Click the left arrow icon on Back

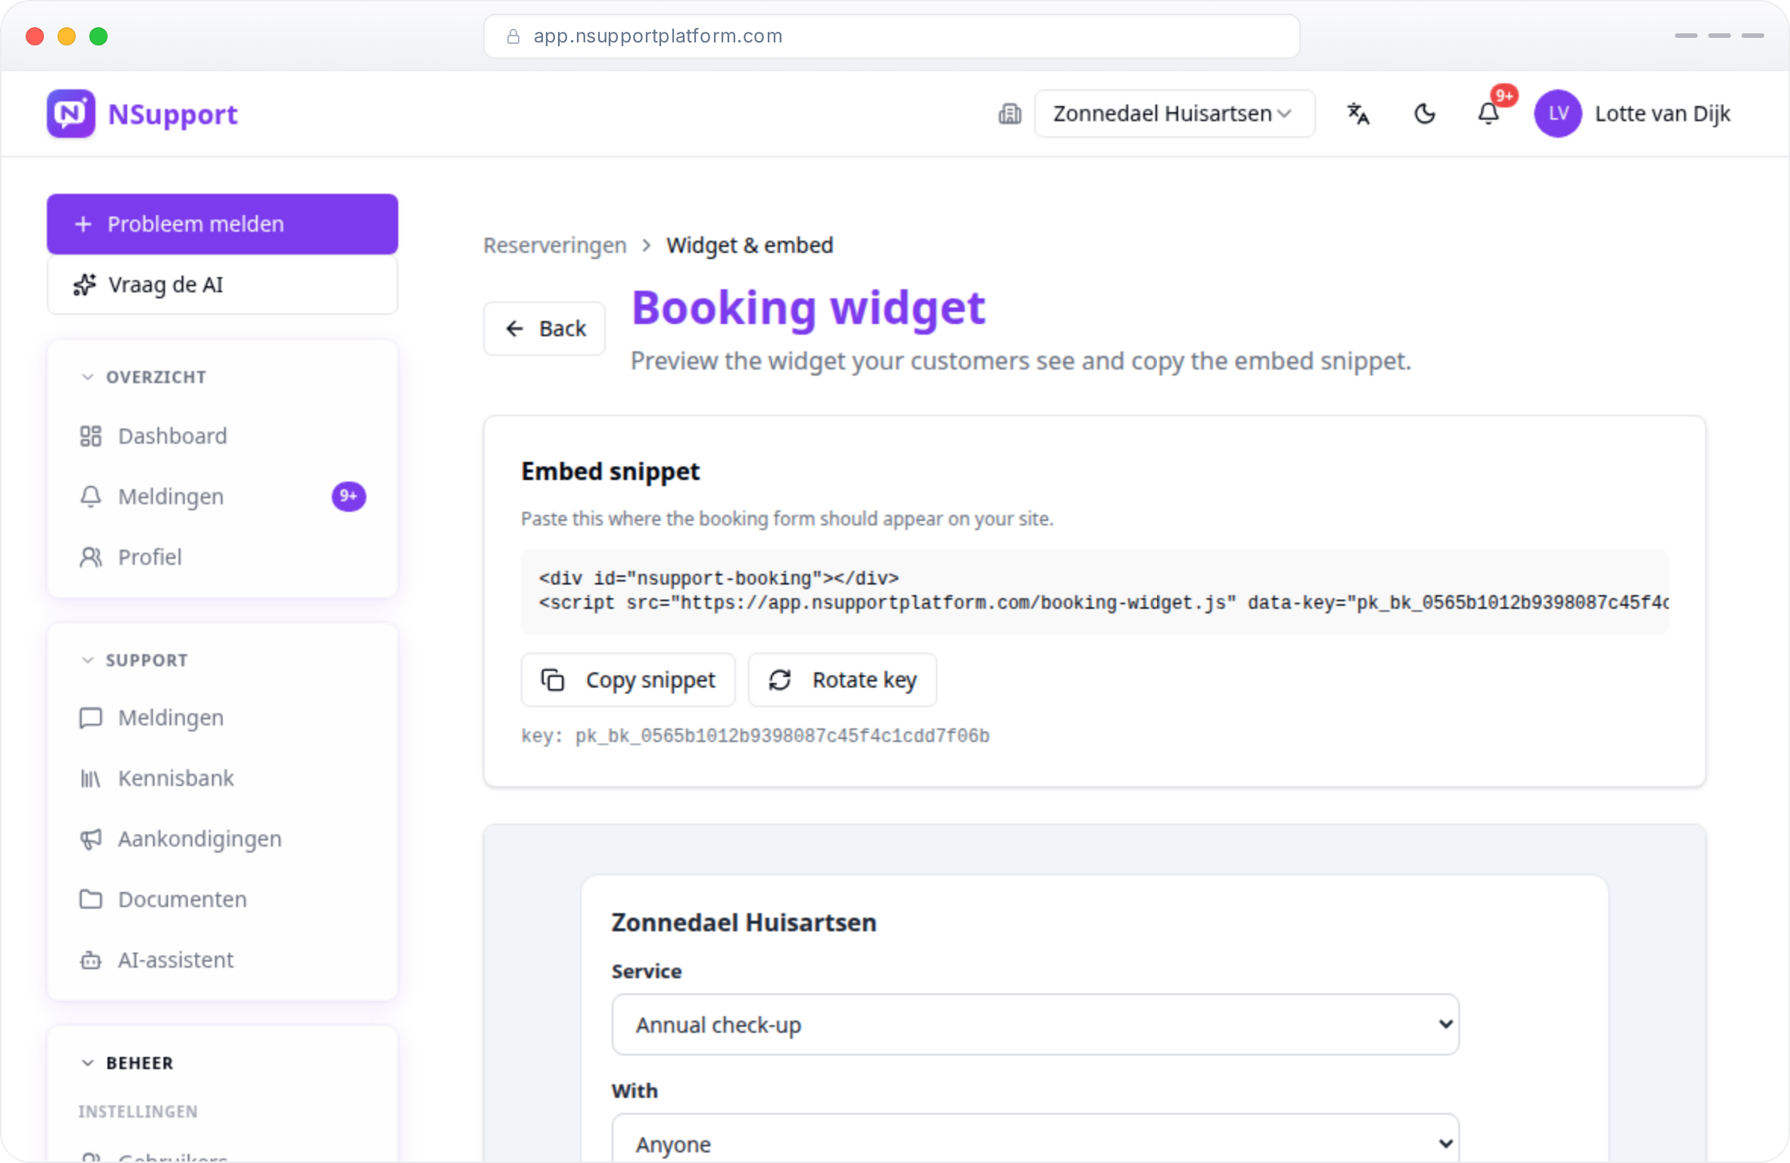[x=515, y=329]
